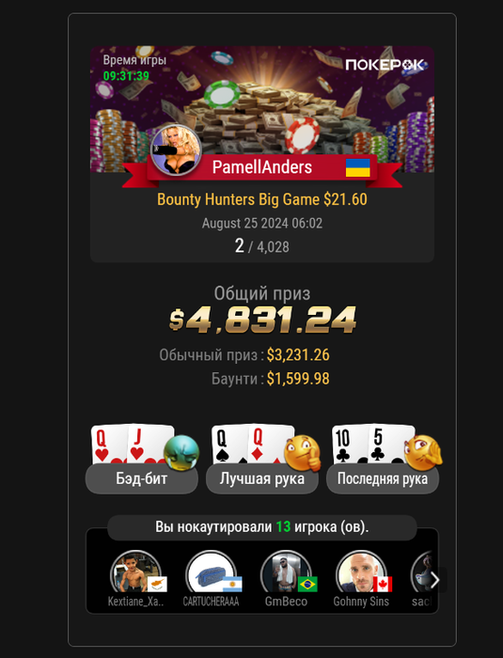Select GmBeco player avatar

tap(286, 572)
